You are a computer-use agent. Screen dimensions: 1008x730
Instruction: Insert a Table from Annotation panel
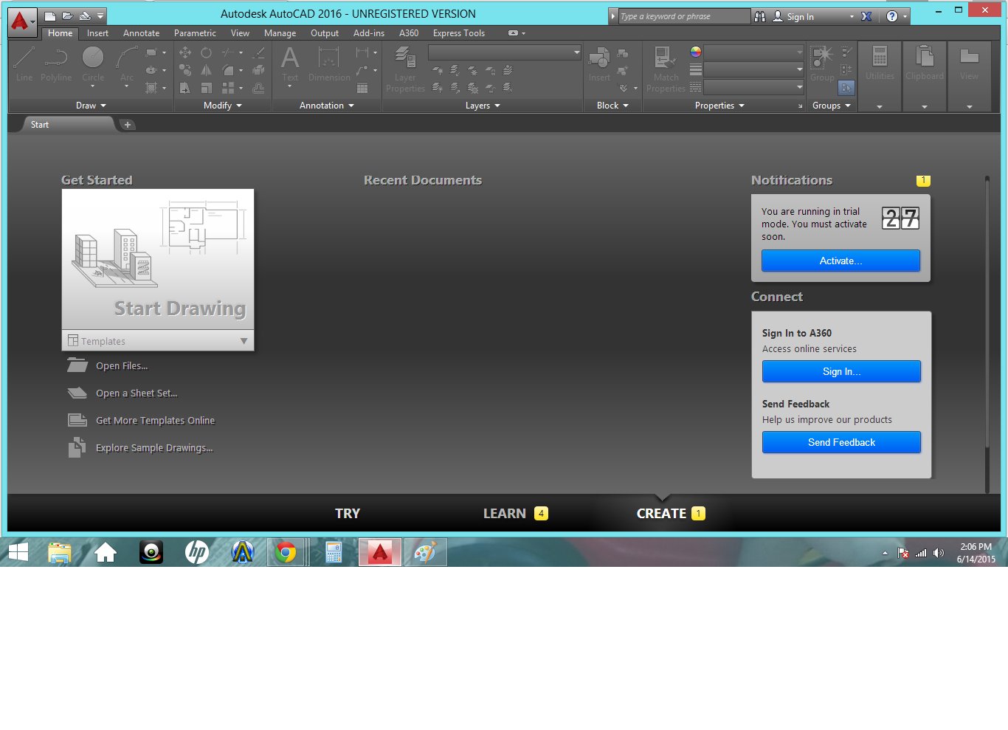pyautogui.click(x=362, y=88)
